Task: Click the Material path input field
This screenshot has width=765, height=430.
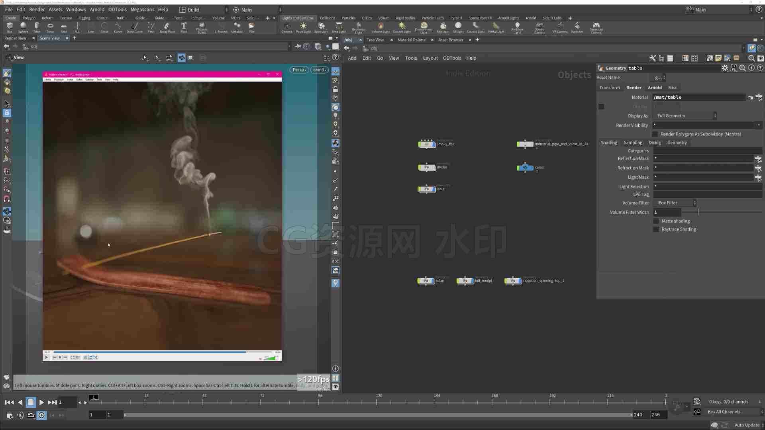Action: point(699,97)
